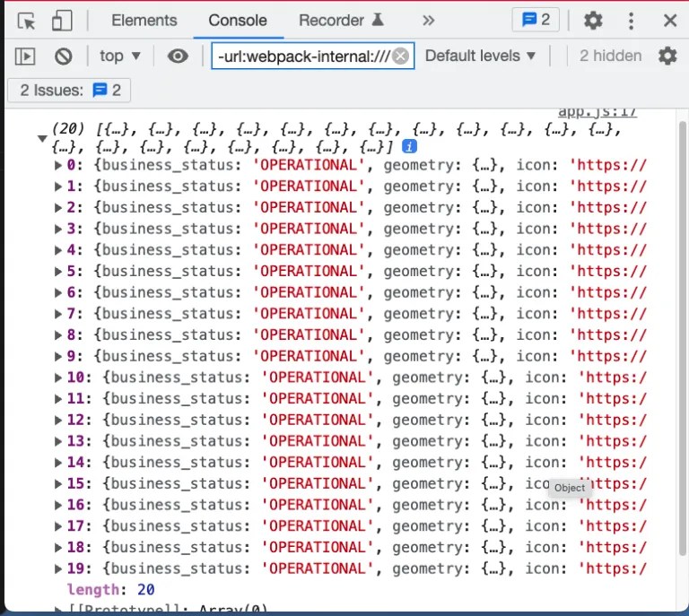Expand array item 16
Image resolution: width=689 pixels, height=616 pixels.
[x=58, y=505]
